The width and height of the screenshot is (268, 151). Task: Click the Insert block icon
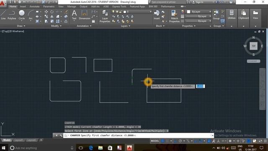pyautogui.click(x=157, y=15)
